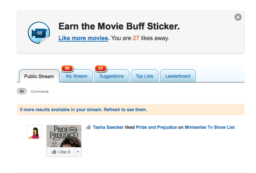Image resolution: width=256 pixels, height=173 pixels.
Task: Refresh stream via '5 more results' notice
Action: click(84, 110)
